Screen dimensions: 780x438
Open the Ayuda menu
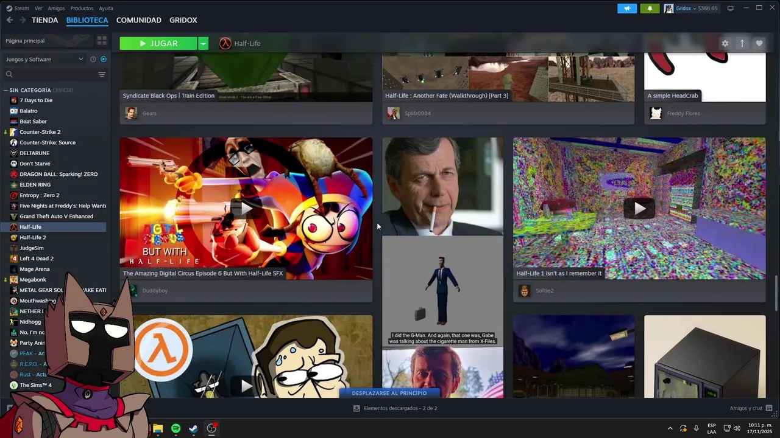pos(106,9)
